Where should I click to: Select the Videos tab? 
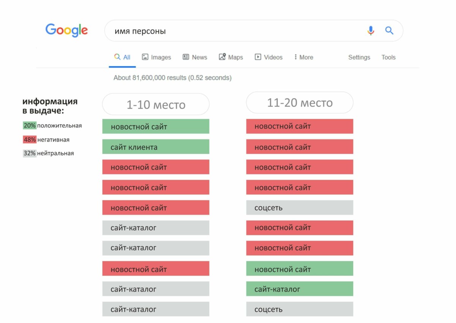[268, 57]
